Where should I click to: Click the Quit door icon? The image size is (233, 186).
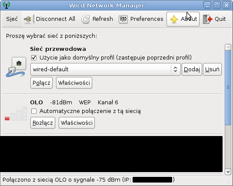point(208,19)
